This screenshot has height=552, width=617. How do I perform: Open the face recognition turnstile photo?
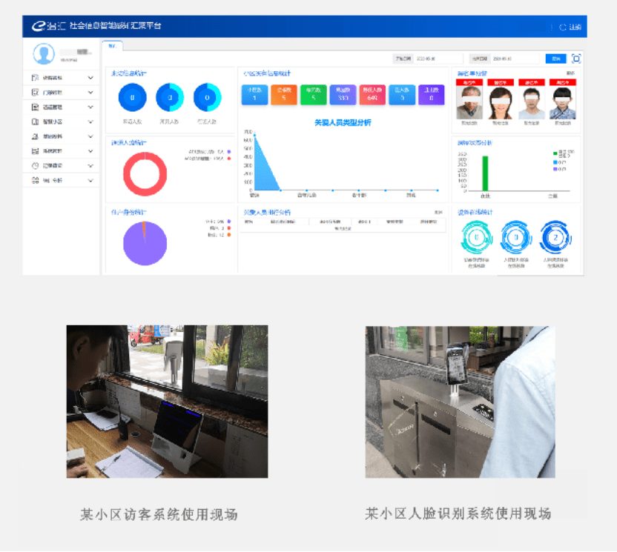point(460,402)
